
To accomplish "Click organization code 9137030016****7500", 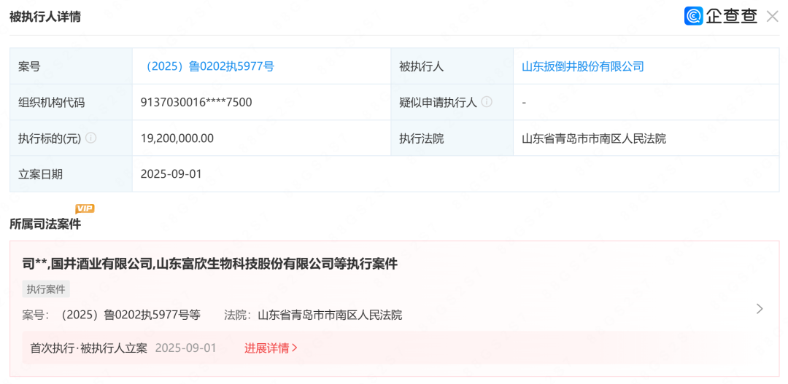I will click(x=196, y=102).
